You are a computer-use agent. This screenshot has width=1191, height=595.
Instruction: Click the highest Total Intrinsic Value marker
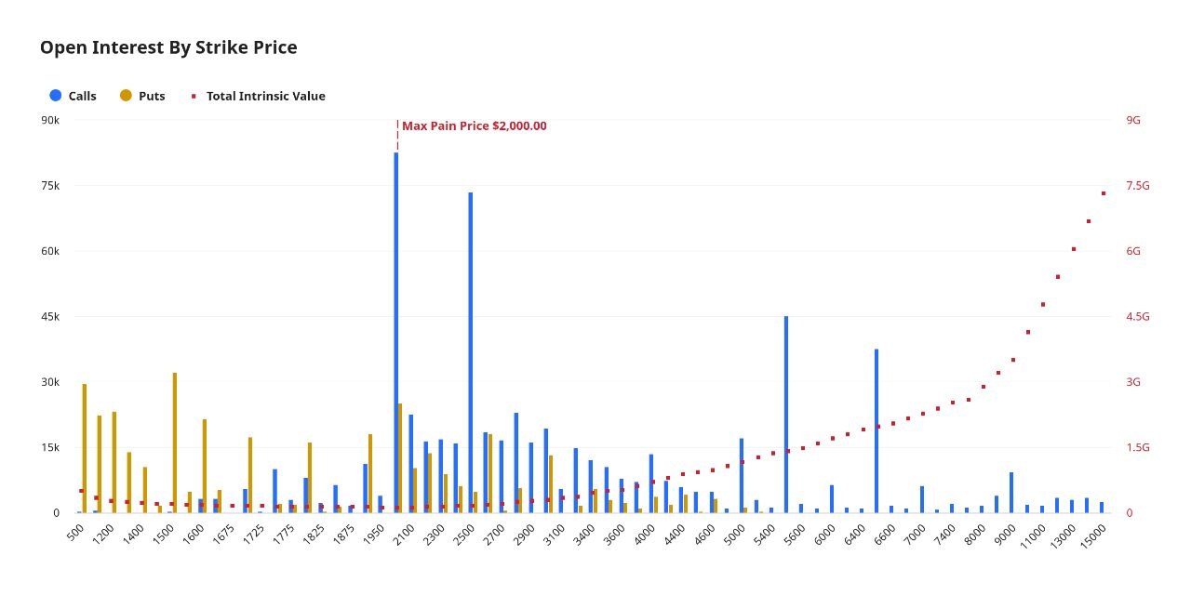(1104, 193)
